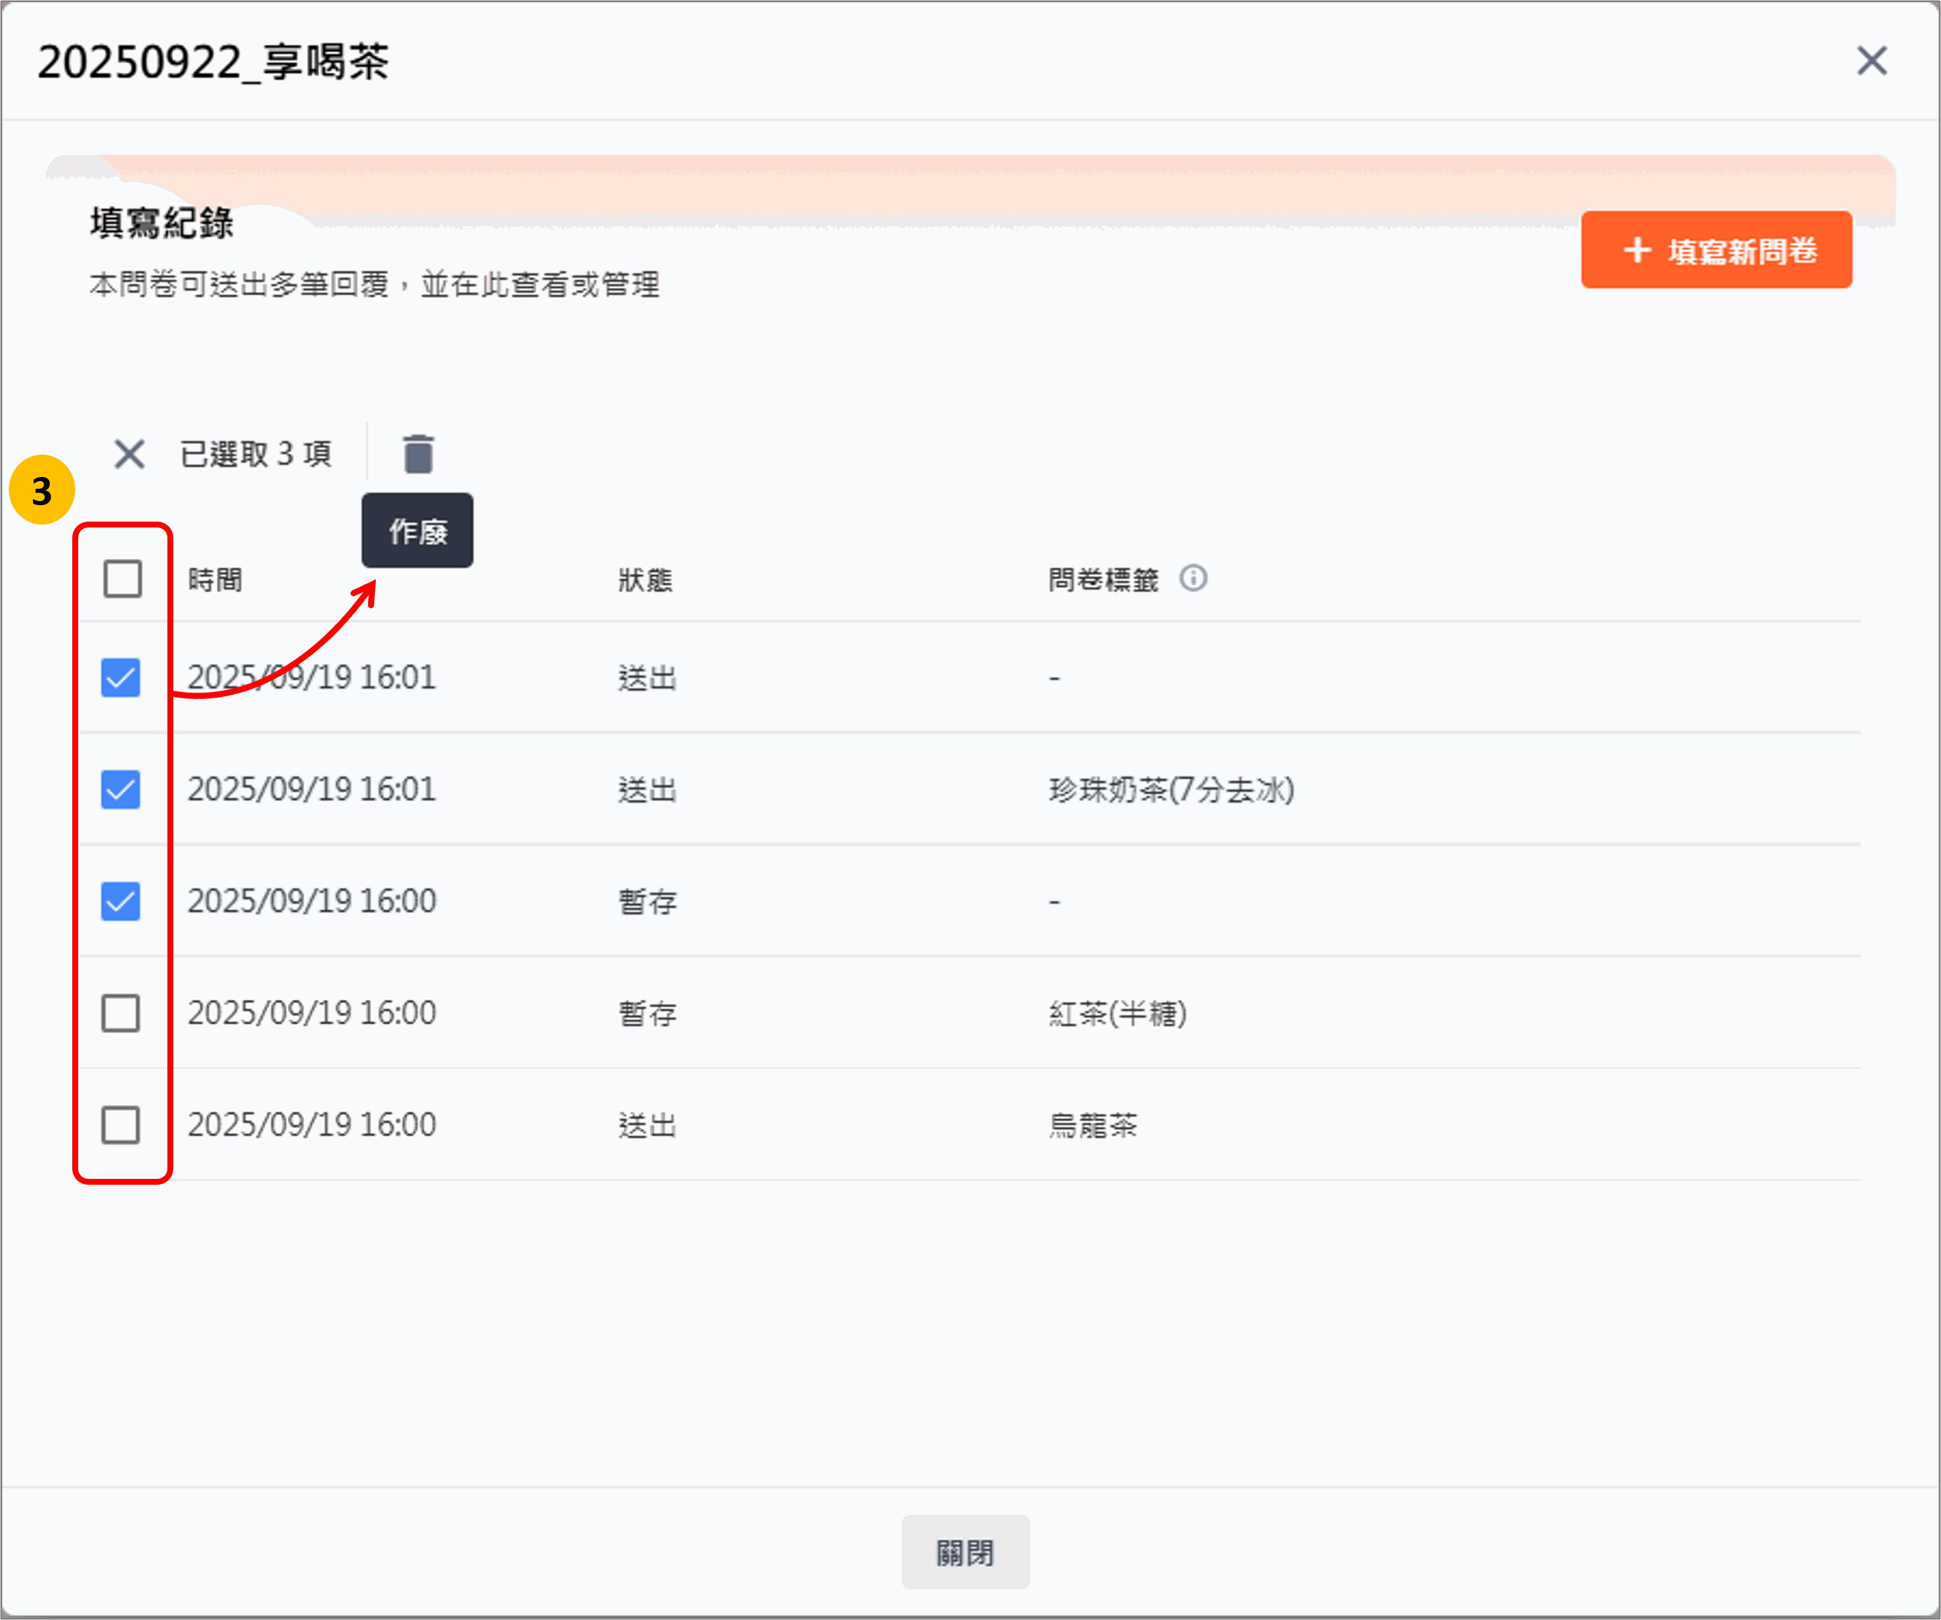
Task: Uncheck the 珍珠奶茶(7分去冰) row checkbox
Action: (x=121, y=789)
